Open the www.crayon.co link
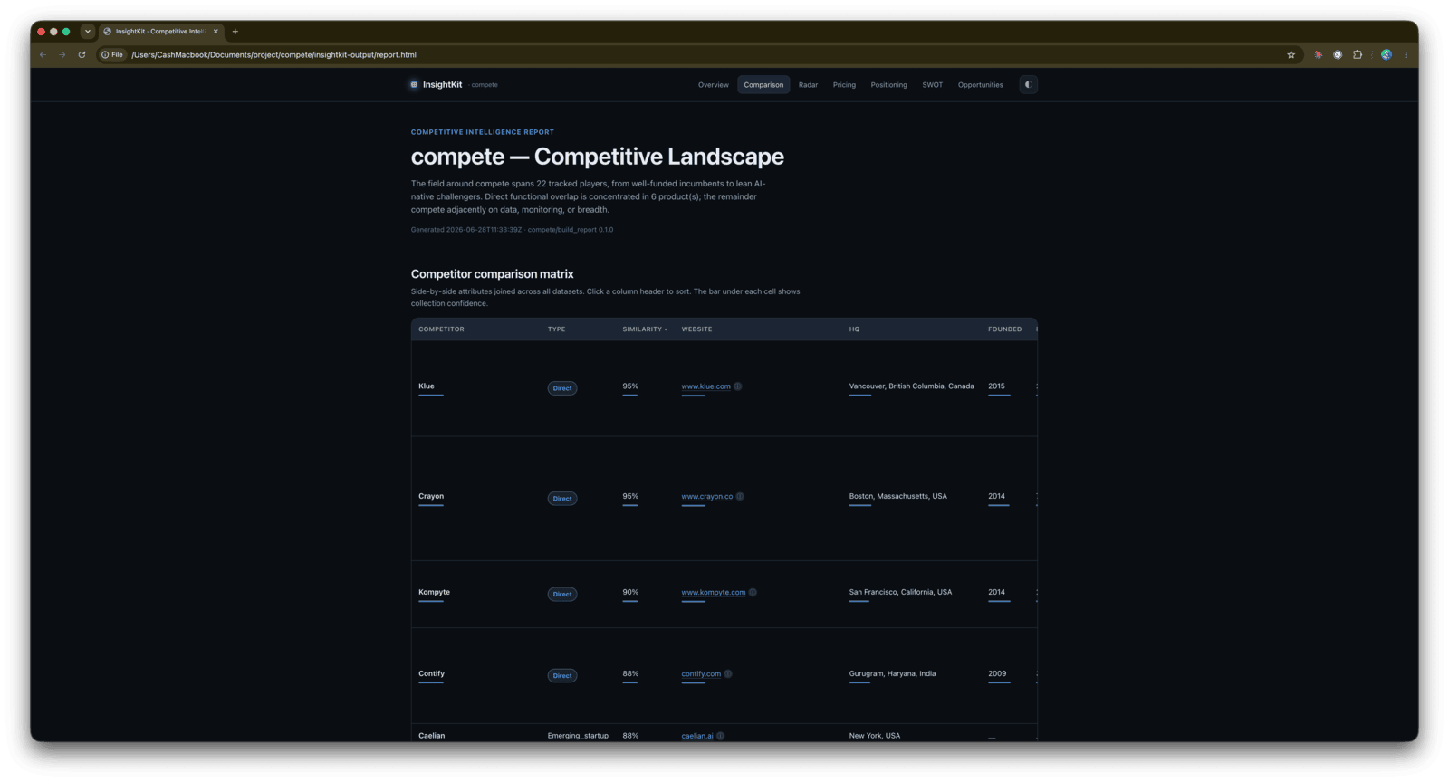The image size is (1449, 782). point(706,497)
